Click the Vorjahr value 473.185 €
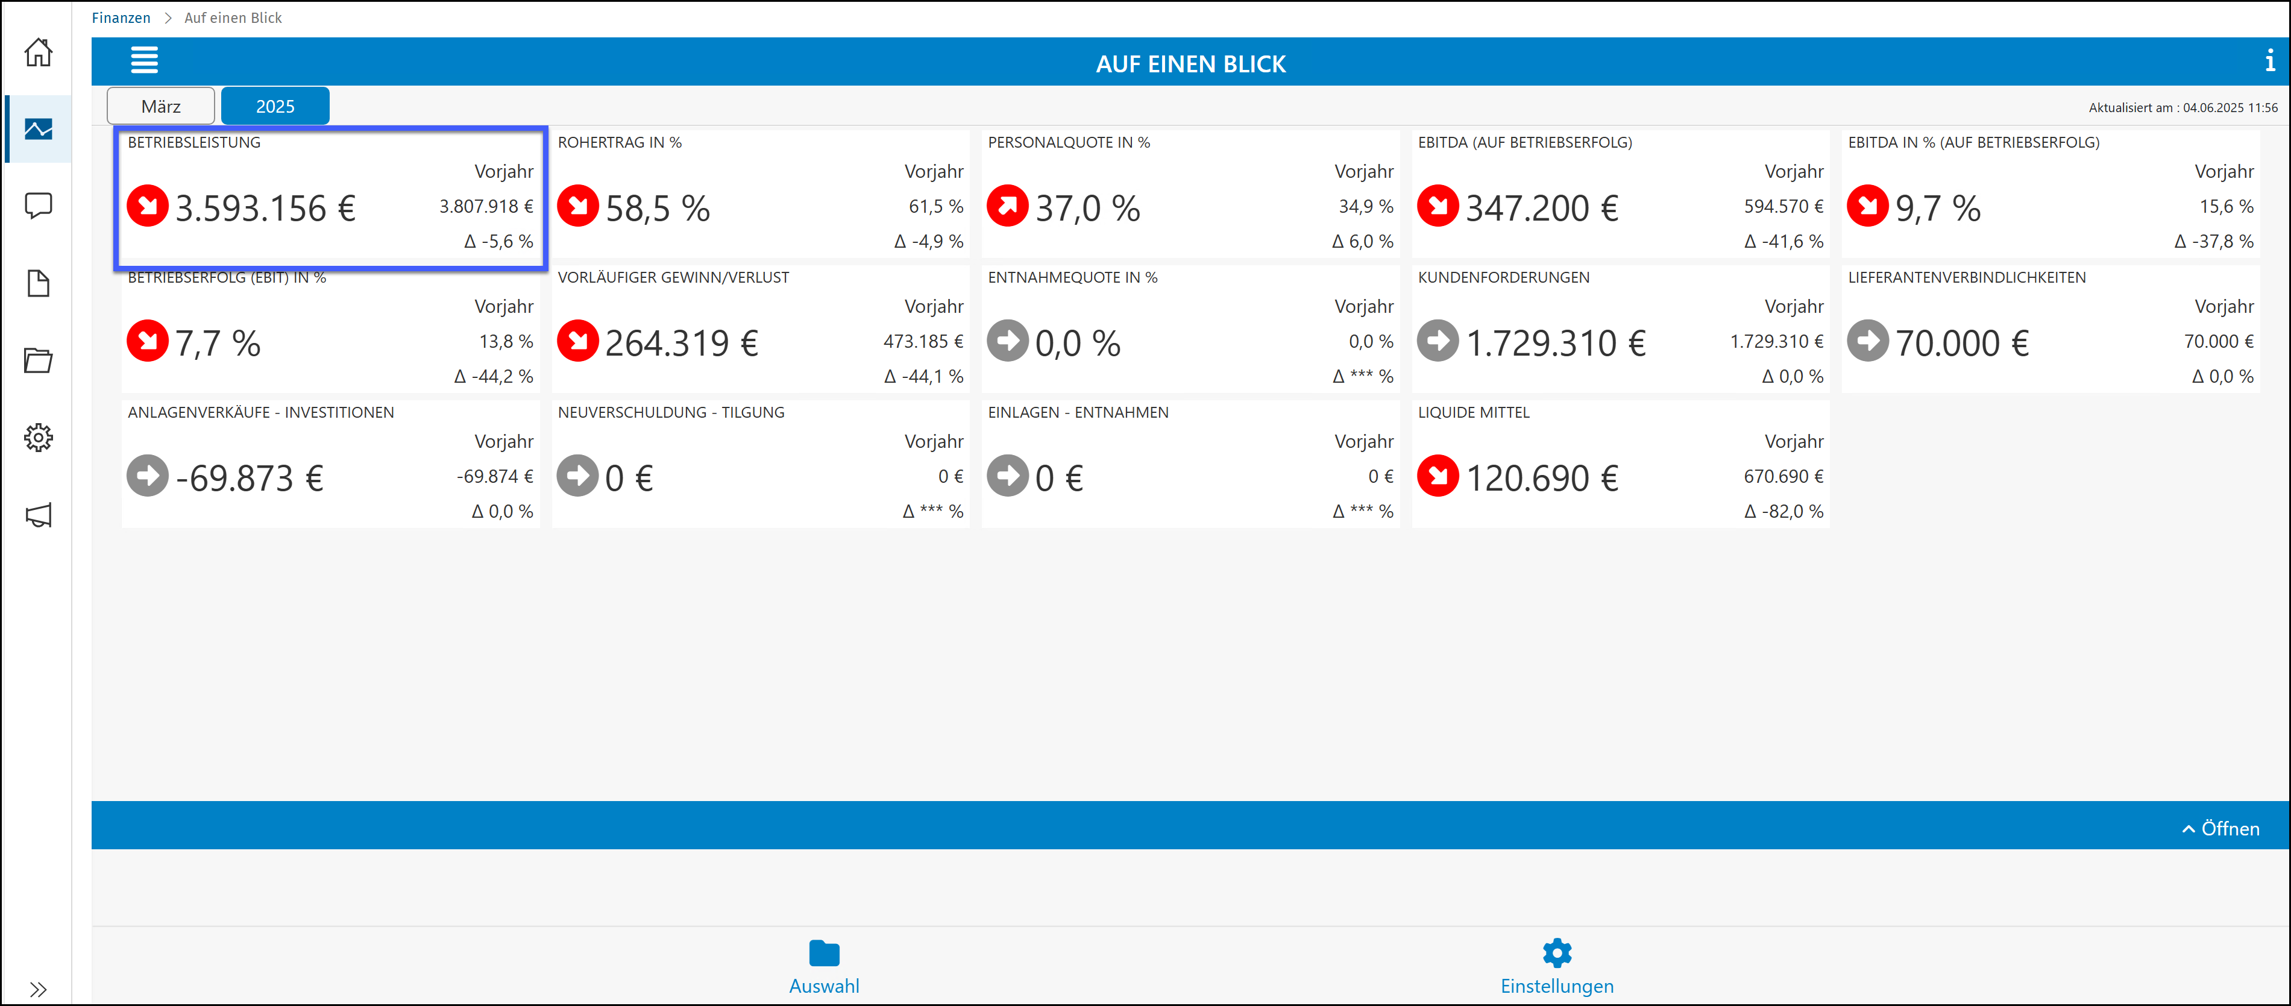Screen dimensions: 2291x1006 pos(923,342)
